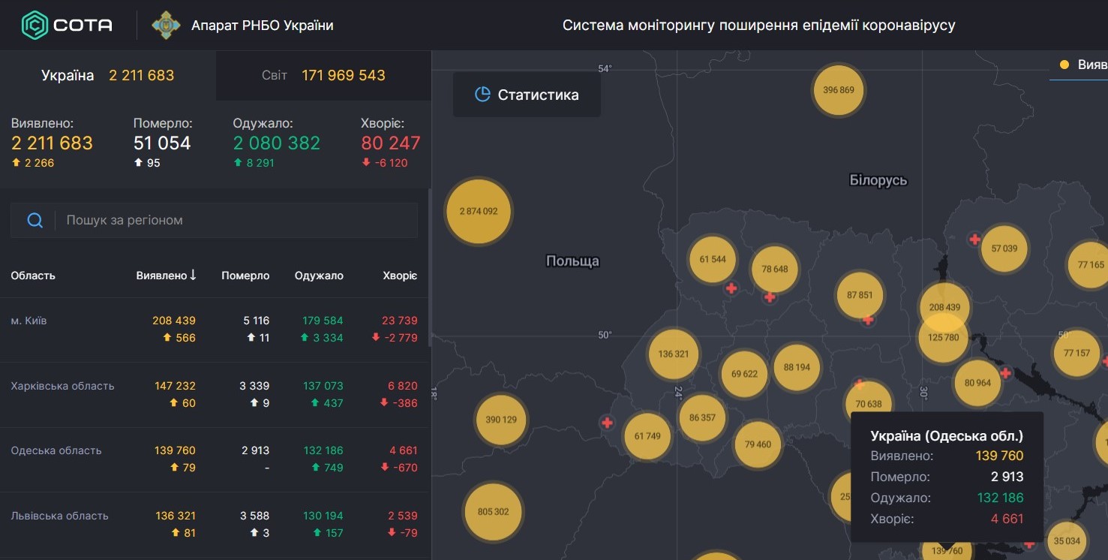Click the COTA logo icon
Screen dimensions: 1108x560
35,25
